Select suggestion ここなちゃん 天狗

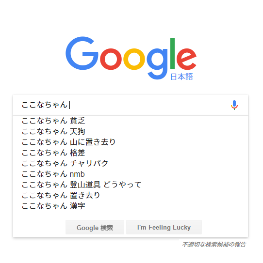(x=131, y=131)
